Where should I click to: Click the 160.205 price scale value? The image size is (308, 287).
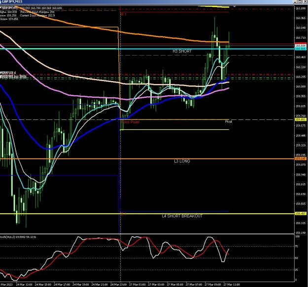point(301,77)
